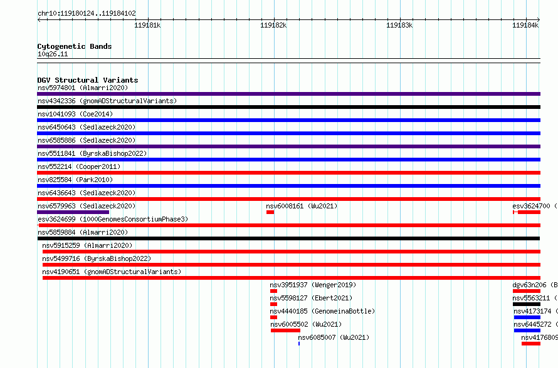Click the 10q26.11 band label
Screen dimensions: 558x368
(x=53, y=54)
